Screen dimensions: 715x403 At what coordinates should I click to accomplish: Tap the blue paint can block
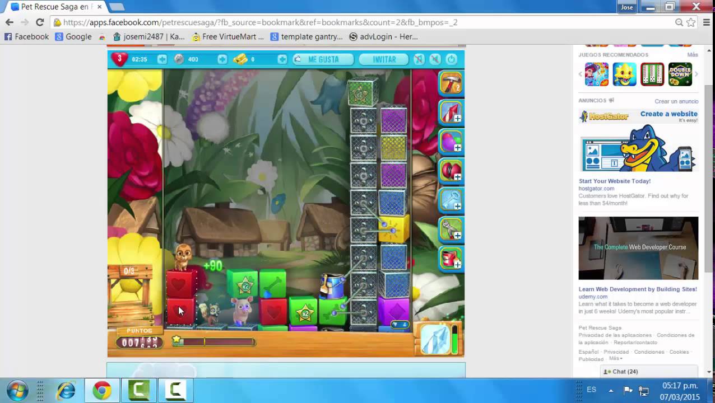tap(332, 285)
